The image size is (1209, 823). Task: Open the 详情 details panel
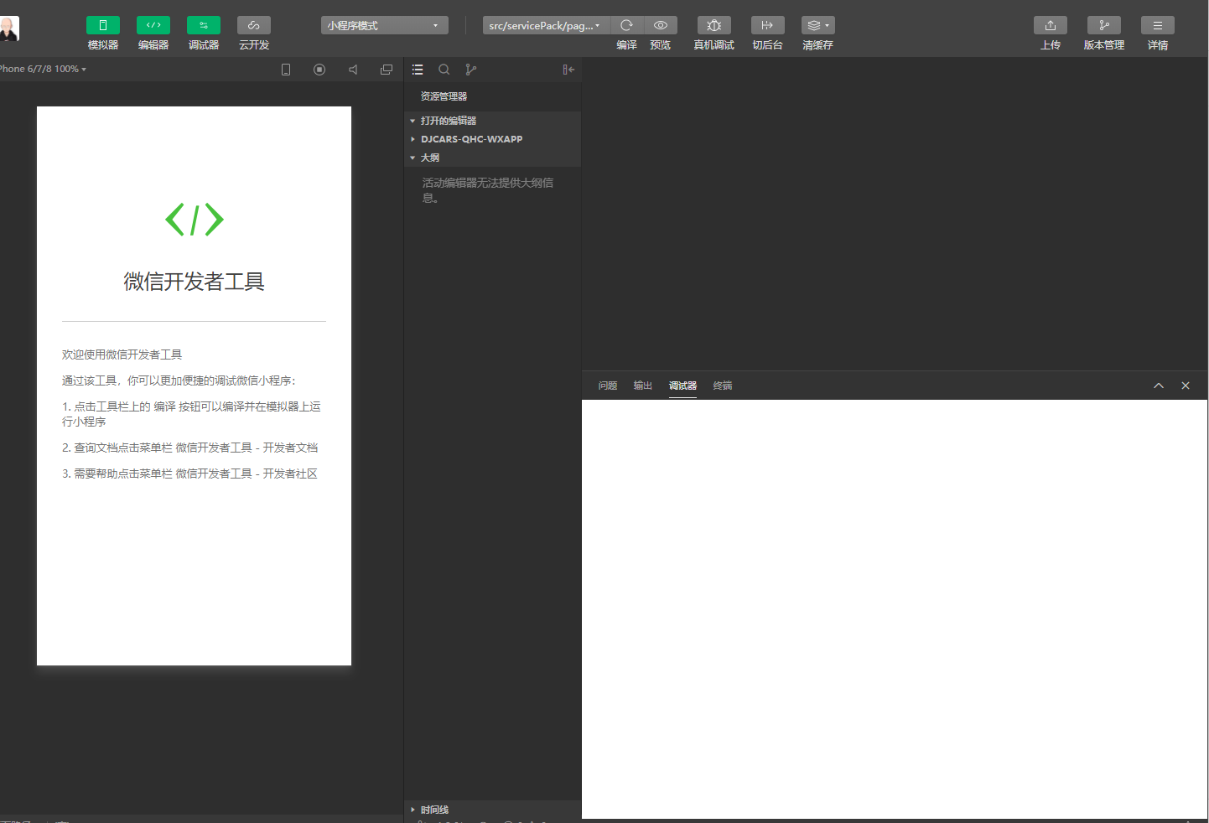(1158, 25)
